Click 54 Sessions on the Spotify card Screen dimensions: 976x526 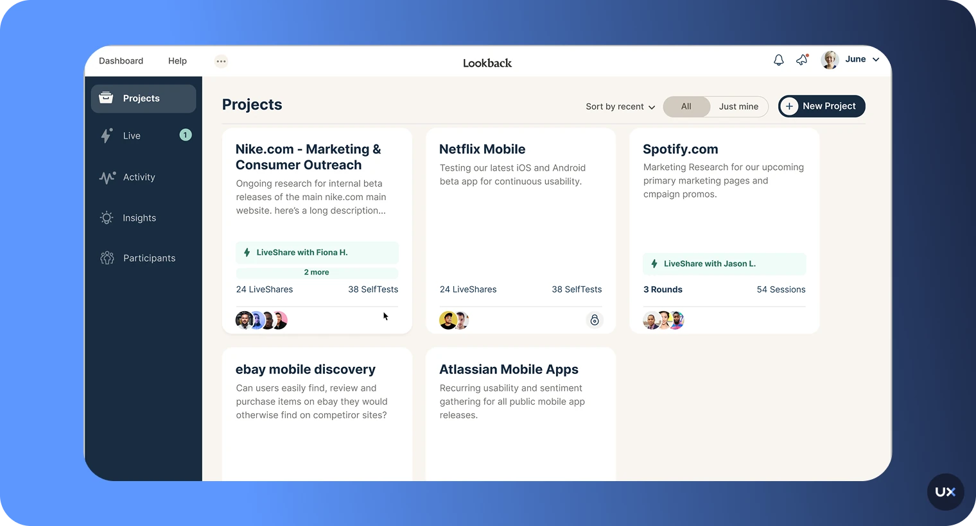tap(781, 289)
